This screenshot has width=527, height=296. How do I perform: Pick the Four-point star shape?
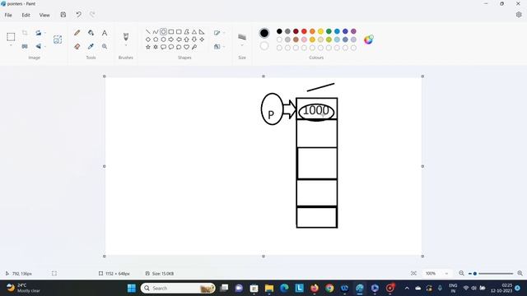pyautogui.click(x=202, y=39)
